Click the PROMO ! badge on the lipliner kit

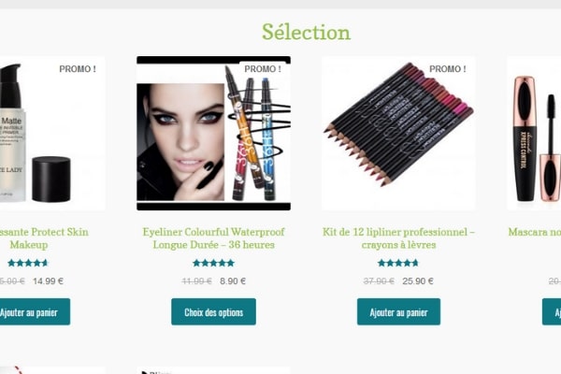448,68
